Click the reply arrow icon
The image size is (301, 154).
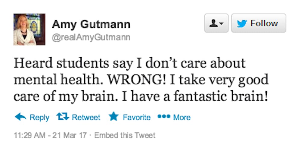point(20,117)
